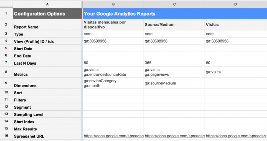267x141 pixels.
Task: Select the Start Date label cell
Action: (x=47, y=49)
